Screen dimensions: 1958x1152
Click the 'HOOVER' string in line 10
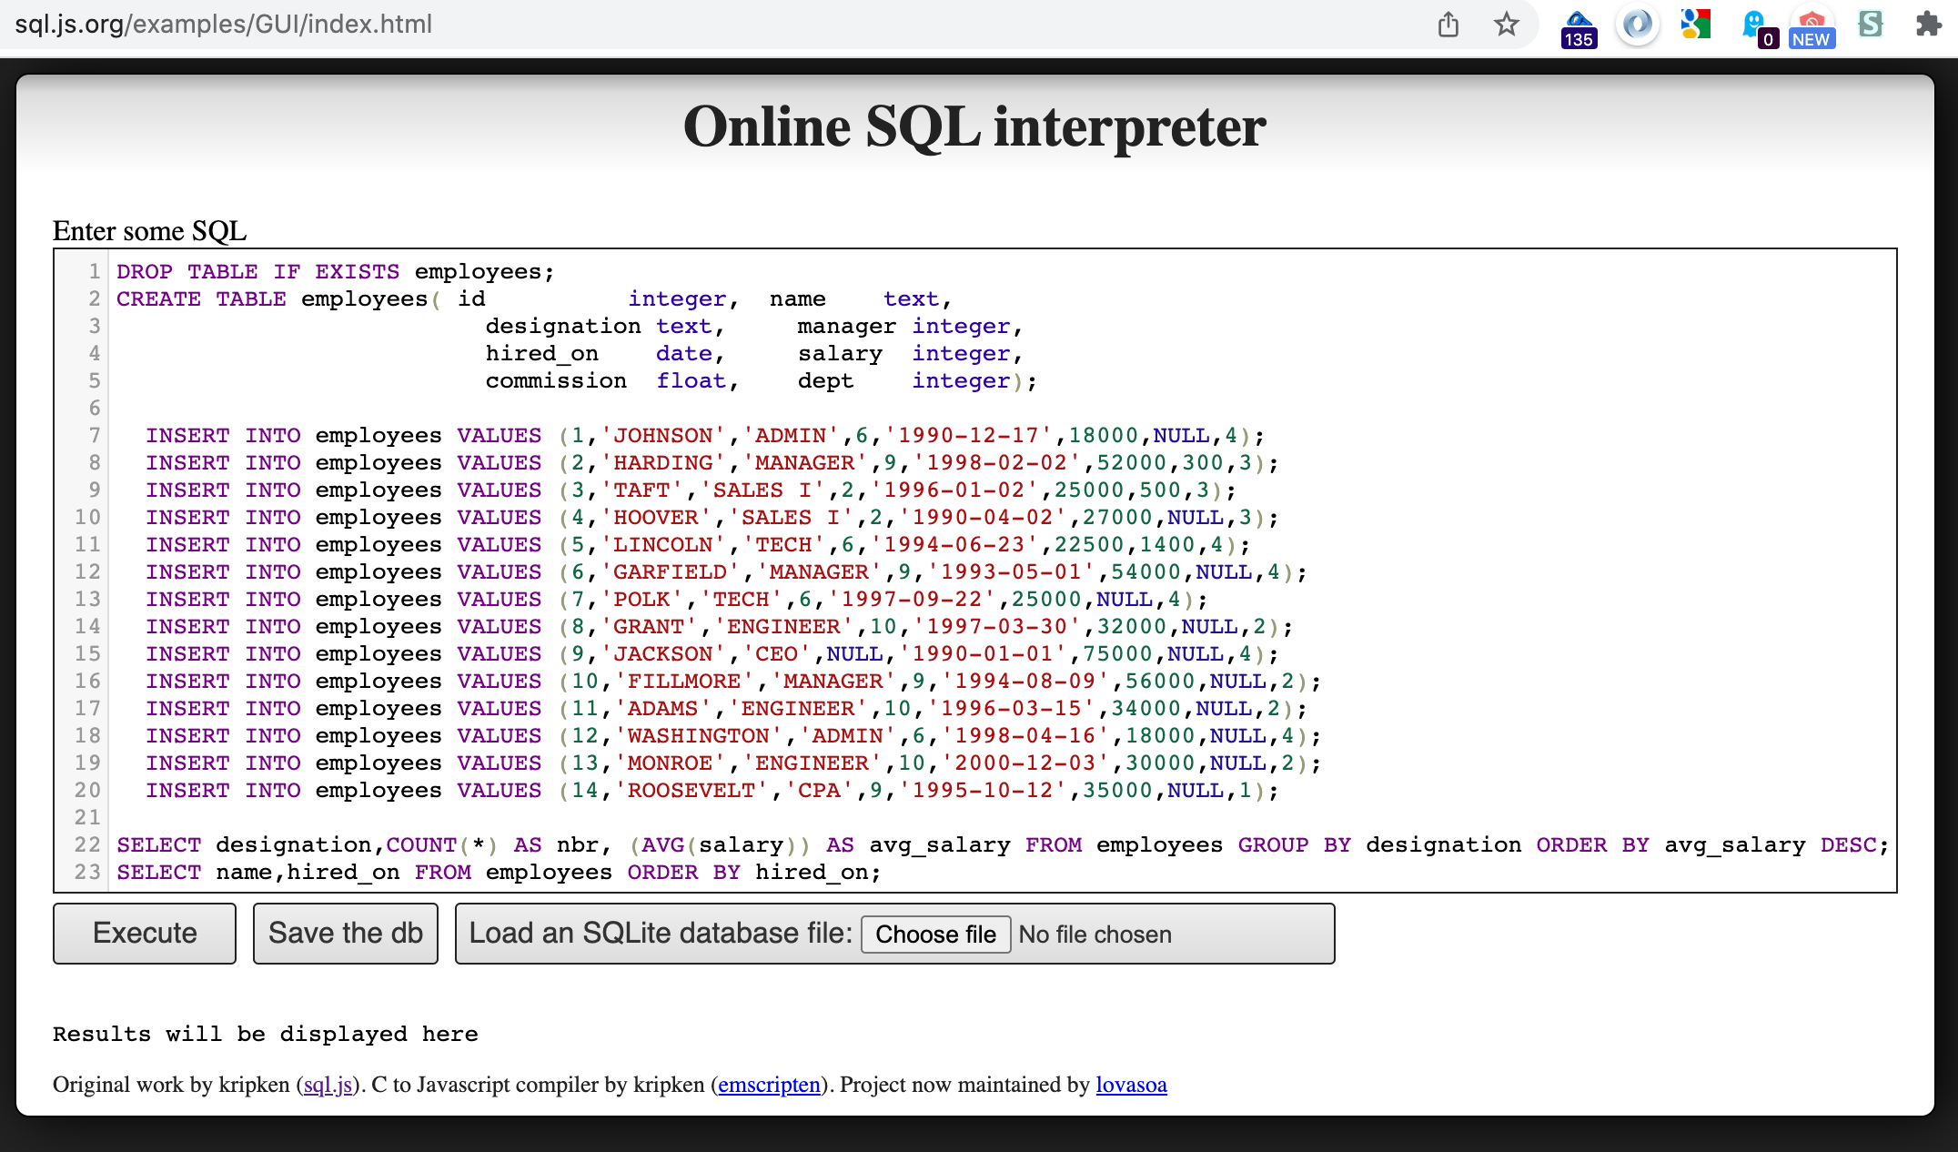(656, 518)
